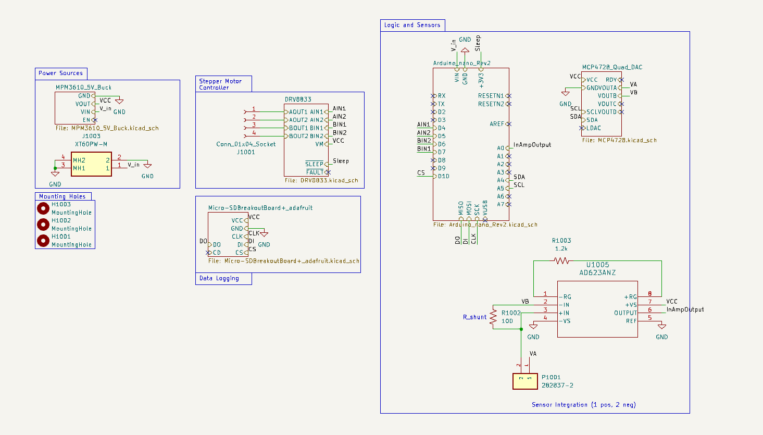The height and width of the screenshot is (435, 763).
Task: Click the Logic and Sensors title label
Action: click(411, 24)
